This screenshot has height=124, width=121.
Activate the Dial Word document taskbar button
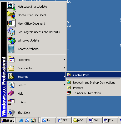click(95, 120)
